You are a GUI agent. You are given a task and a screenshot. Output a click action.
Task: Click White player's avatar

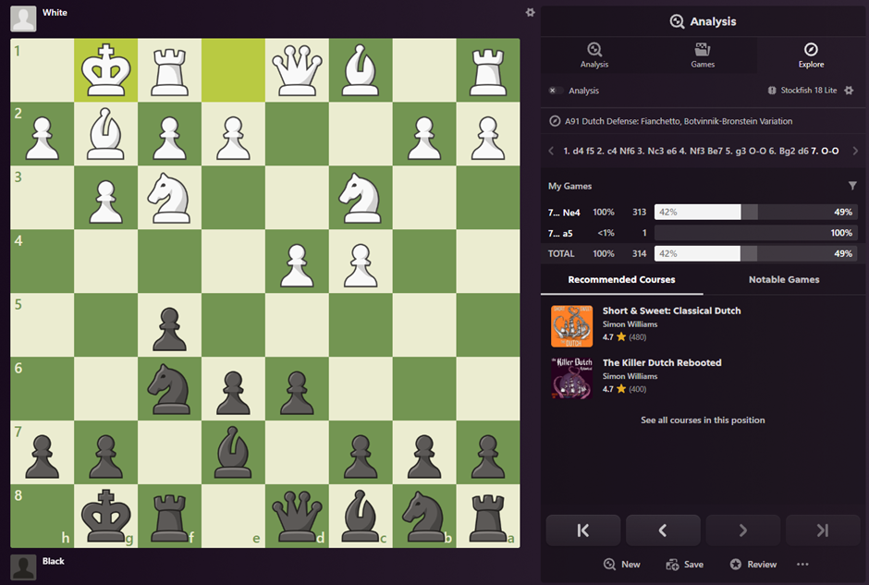(23, 18)
